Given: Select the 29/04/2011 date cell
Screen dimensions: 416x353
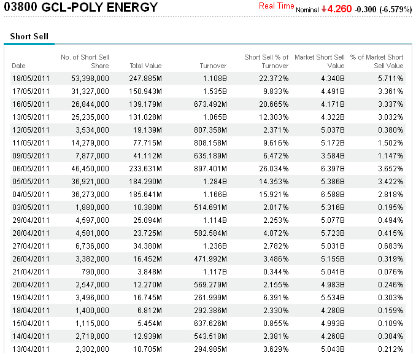Looking at the screenshot, I should click(x=31, y=220).
